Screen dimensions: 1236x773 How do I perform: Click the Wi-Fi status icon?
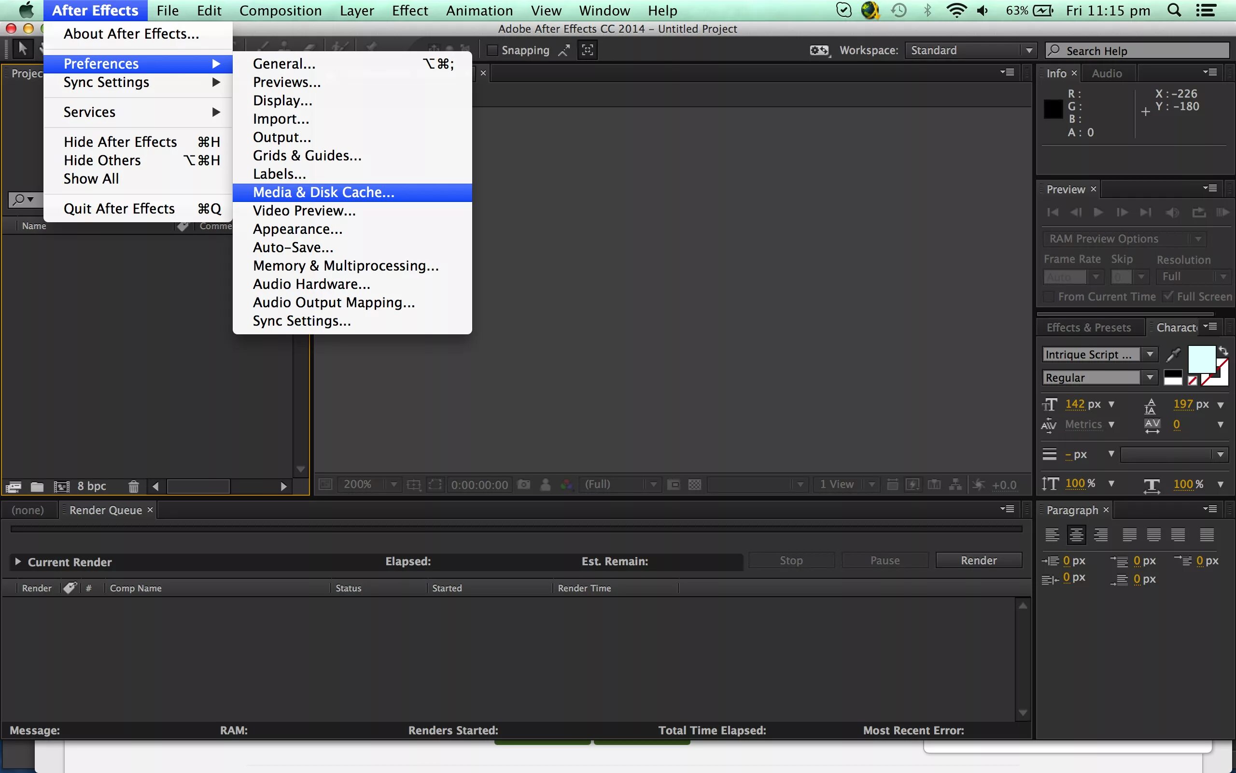pyautogui.click(x=955, y=10)
